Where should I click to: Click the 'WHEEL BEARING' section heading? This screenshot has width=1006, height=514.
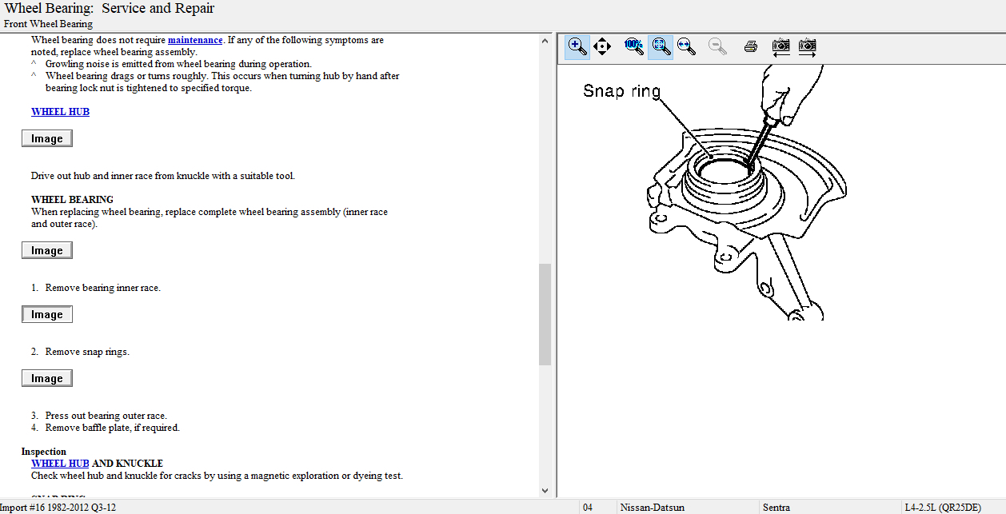point(72,200)
